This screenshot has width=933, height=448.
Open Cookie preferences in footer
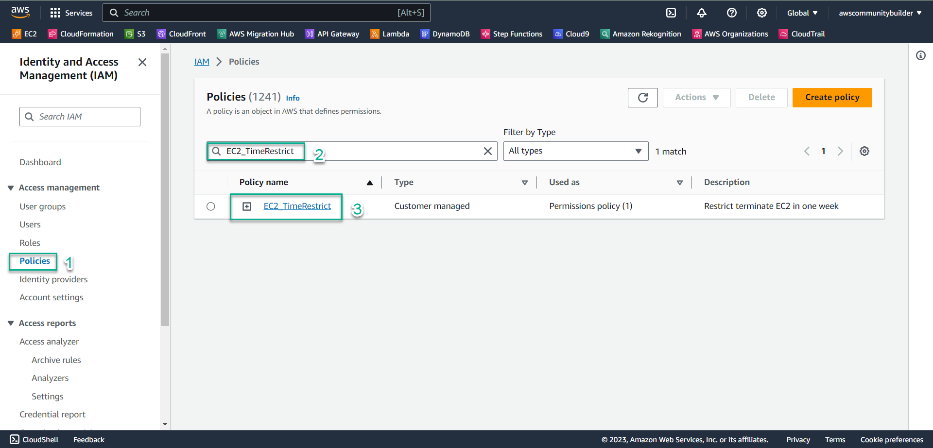(x=892, y=440)
